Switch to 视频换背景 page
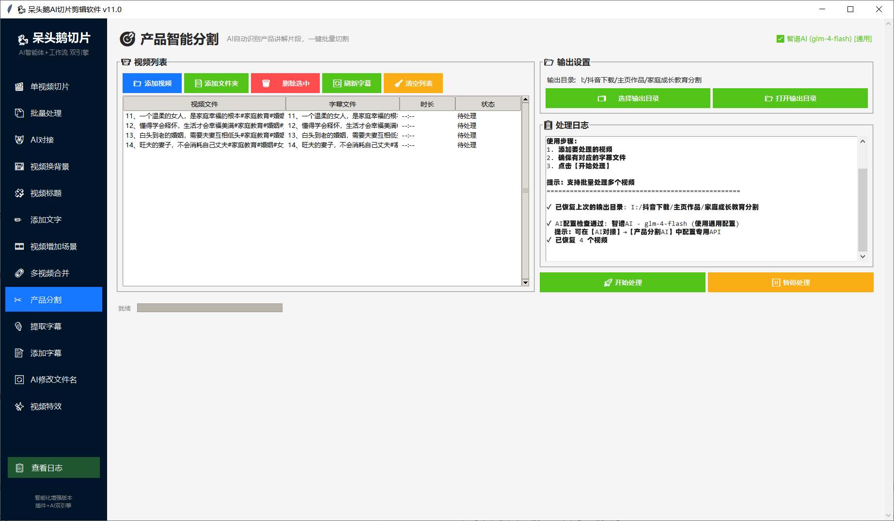 [54, 166]
